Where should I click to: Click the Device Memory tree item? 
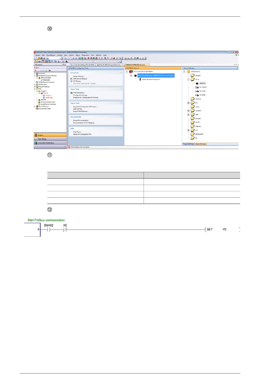click(44, 106)
